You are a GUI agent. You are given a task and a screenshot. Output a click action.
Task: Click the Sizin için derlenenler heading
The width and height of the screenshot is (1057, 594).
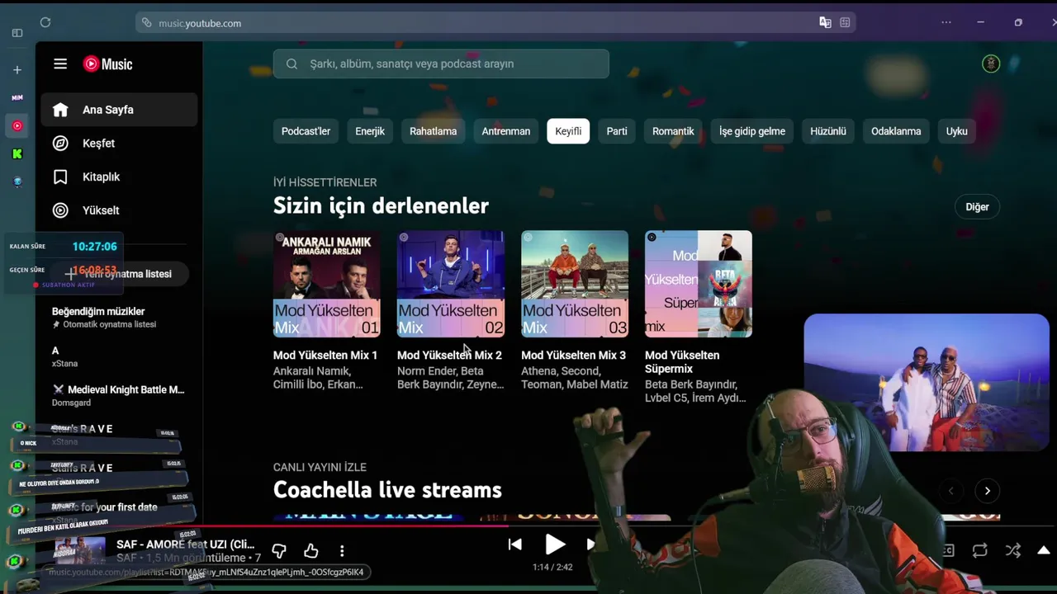381,205
